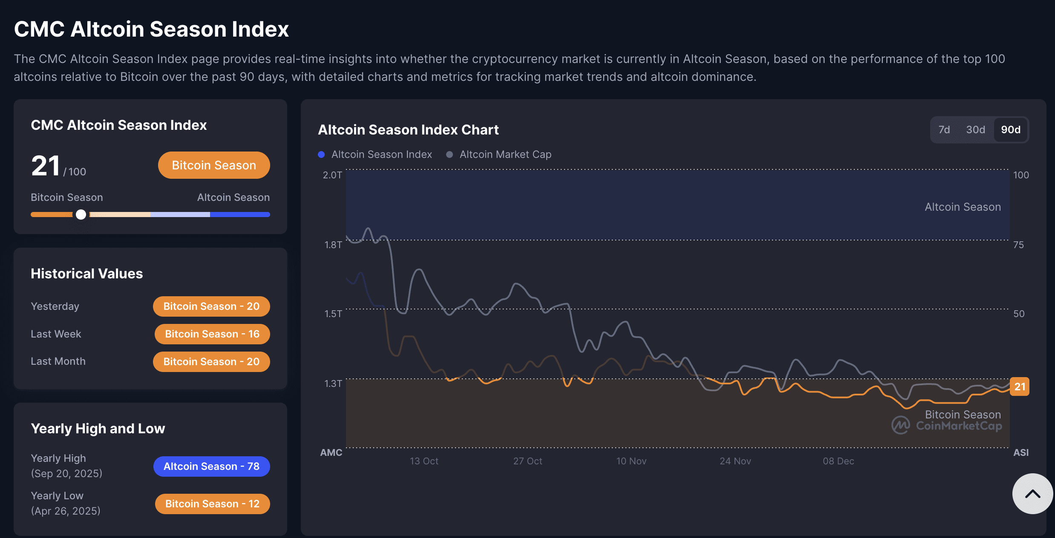This screenshot has width=1055, height=538.
Task: Click the Last Month Bitcoin Season - 20 badge
Action: coord(211,362)
